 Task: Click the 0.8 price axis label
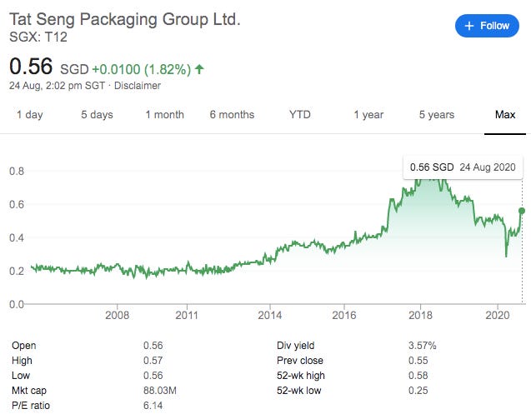(17, 172)
